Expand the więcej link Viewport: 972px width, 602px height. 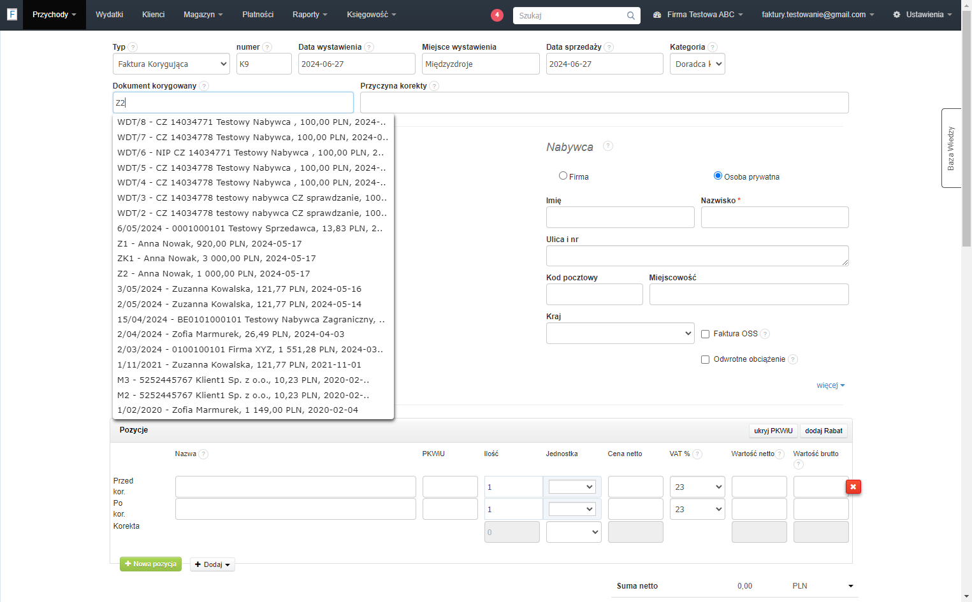click(831, 385)
